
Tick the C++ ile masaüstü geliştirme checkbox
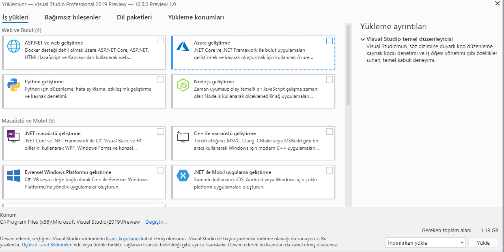click(x=330, y=131)
